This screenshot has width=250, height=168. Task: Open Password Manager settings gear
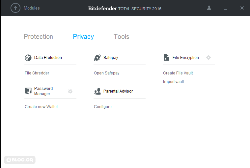click(70, 91)
